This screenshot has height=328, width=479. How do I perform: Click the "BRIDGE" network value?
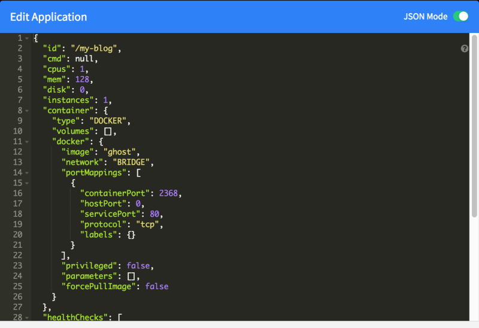(x=131, y=162)
